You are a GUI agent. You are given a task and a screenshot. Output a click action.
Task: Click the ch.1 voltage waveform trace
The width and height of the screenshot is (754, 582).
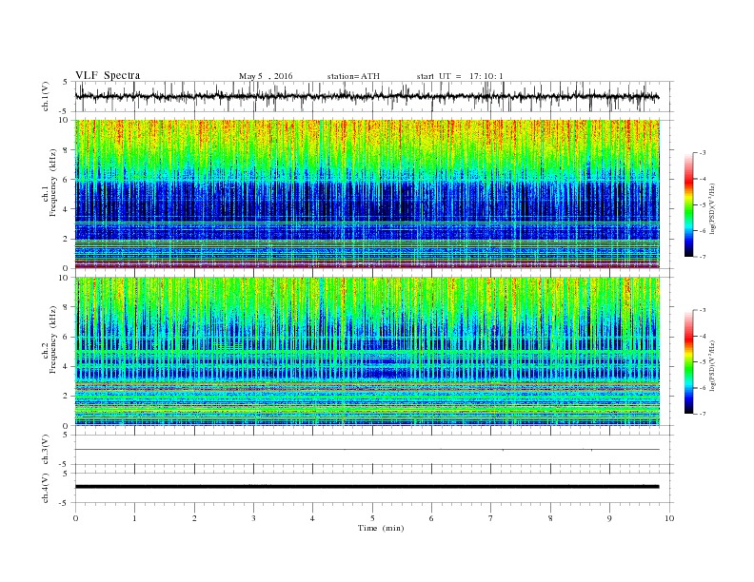(367, 96)
